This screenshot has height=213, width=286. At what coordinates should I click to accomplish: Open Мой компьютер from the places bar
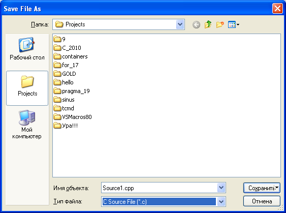coord(27,125)
